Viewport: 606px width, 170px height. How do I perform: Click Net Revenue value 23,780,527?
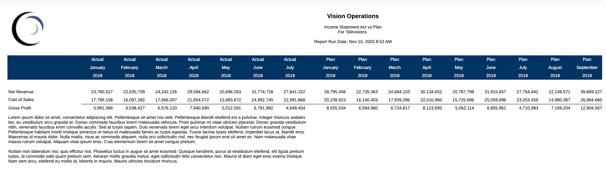pos(102,92)
